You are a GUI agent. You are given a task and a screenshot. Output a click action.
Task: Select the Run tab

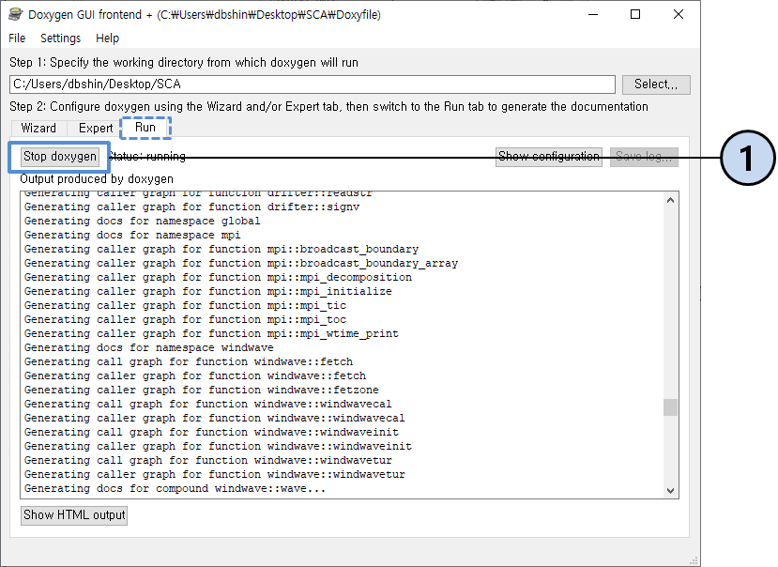[x=145, y=128]
